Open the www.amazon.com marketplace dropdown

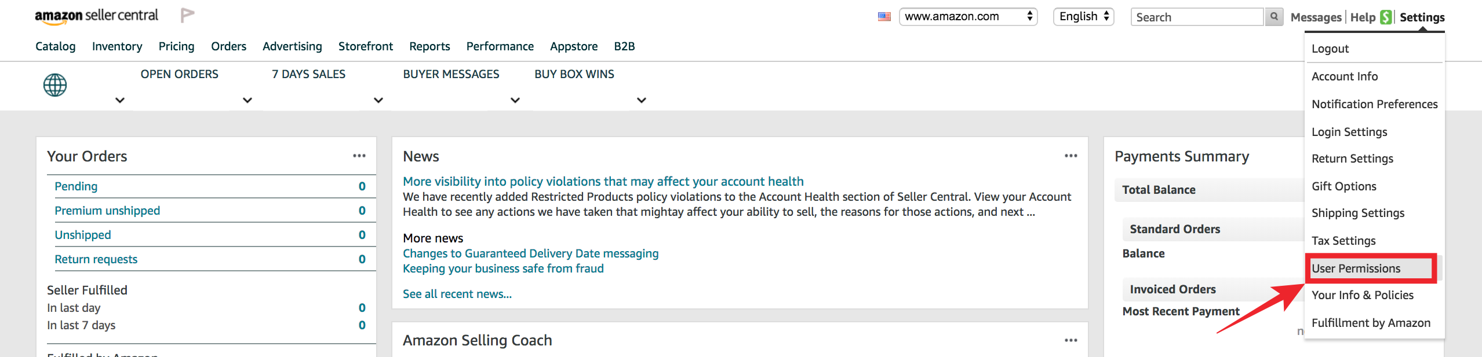pos(968,17)
